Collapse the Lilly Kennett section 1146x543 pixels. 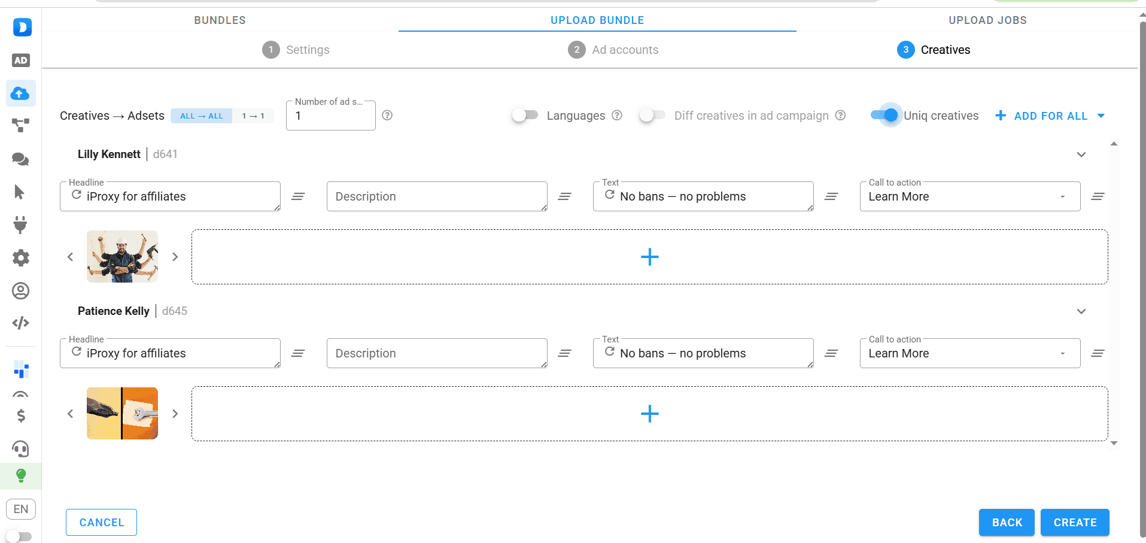(x=1081, y=154)
